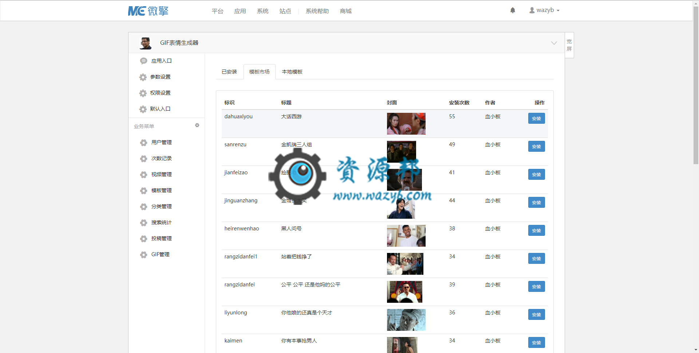The image size is (699, 353).
Task: Open the 平台 menu item
Action: click(217, 11)
